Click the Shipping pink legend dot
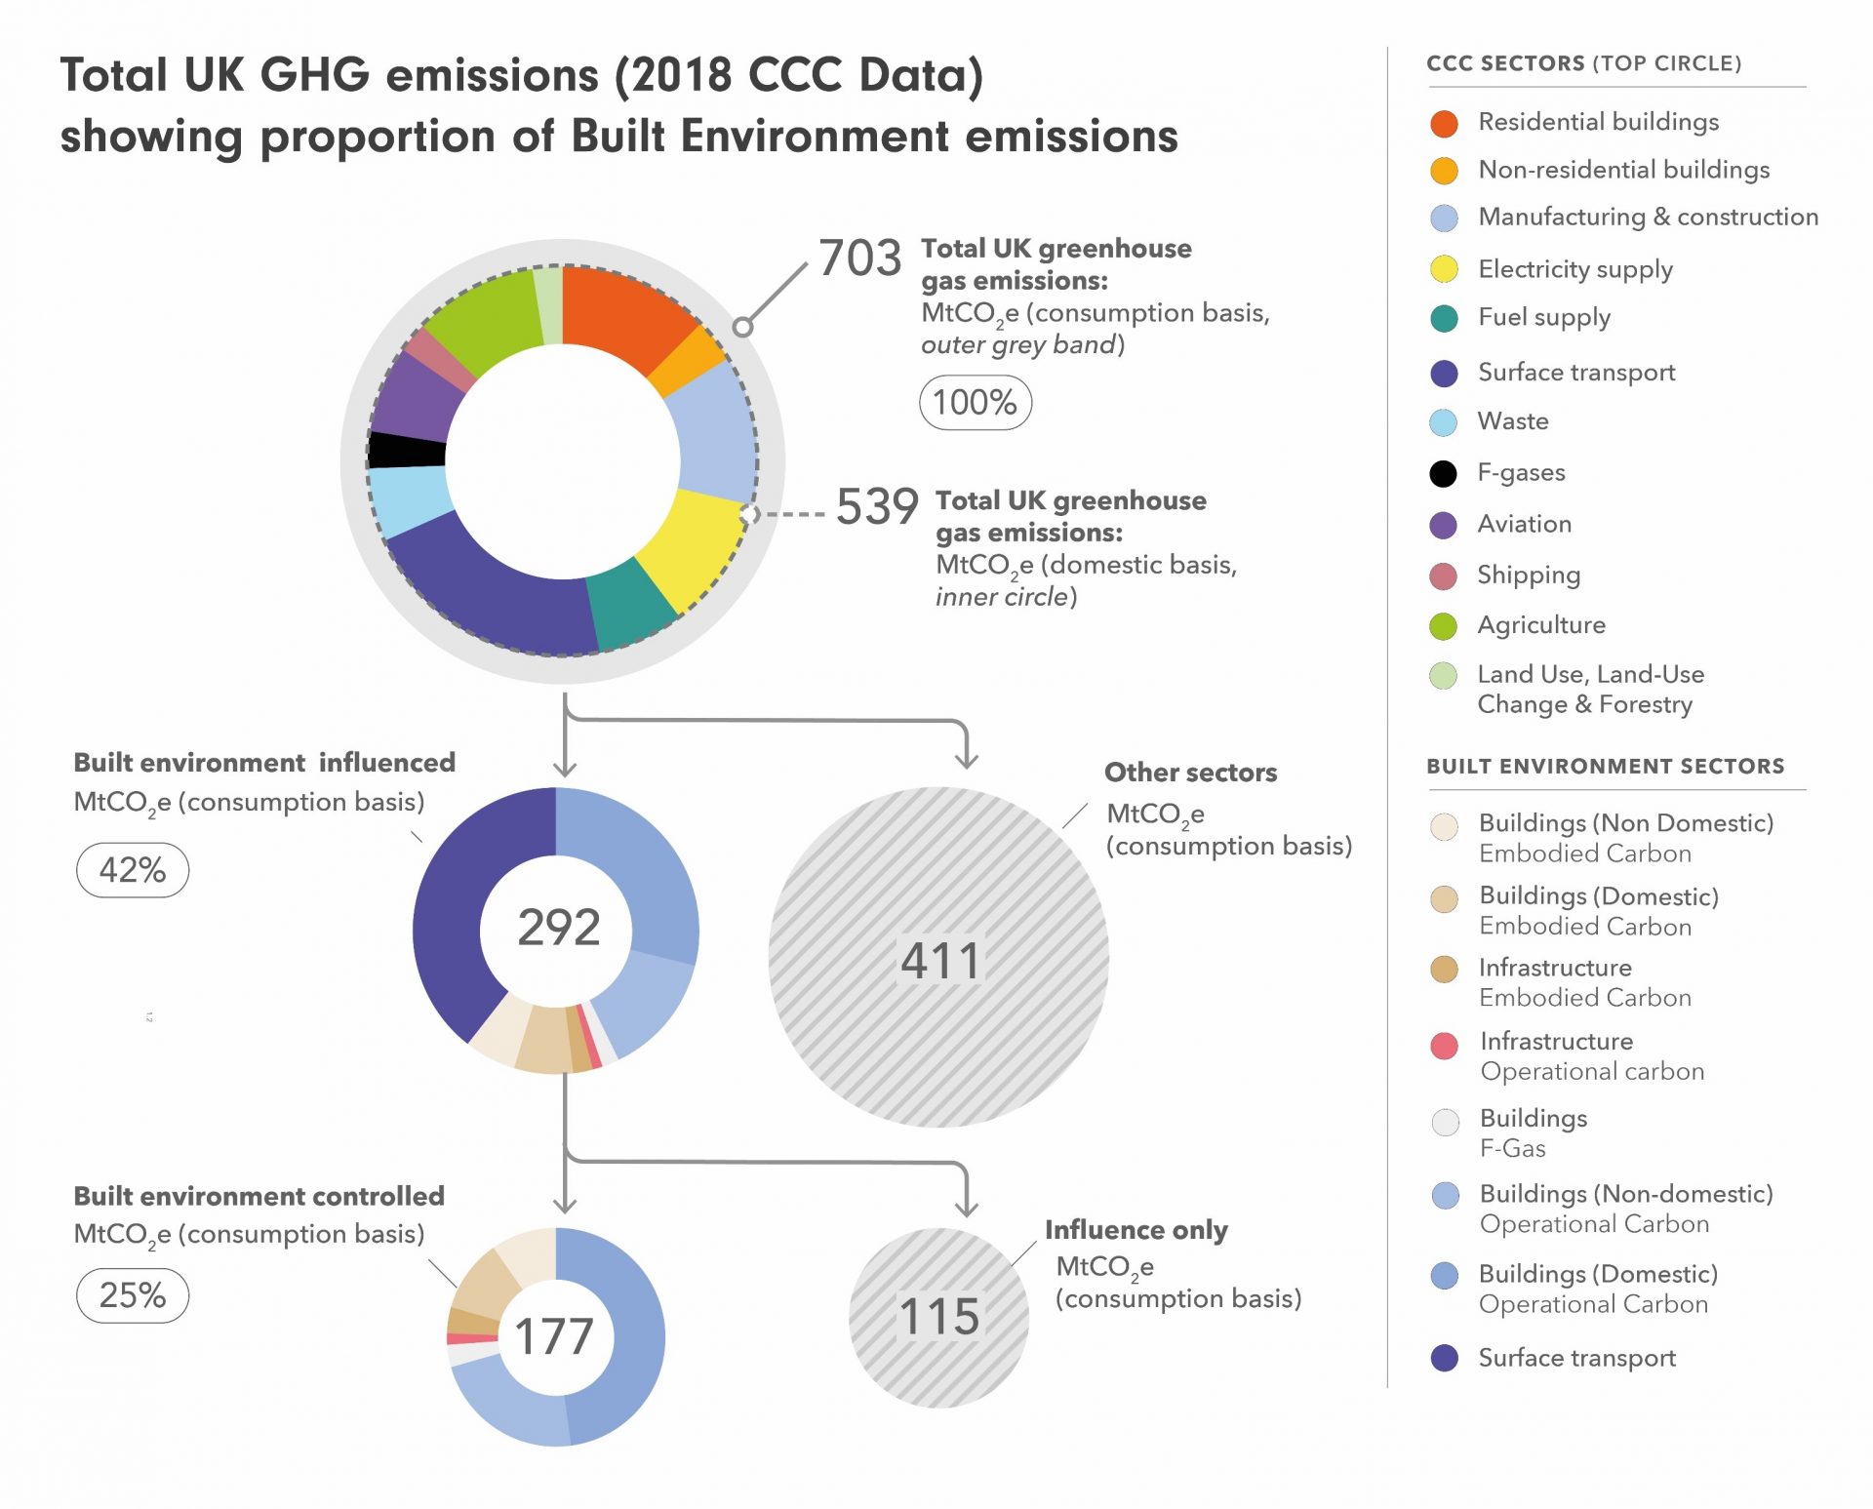The width and height of the screenshot is (1873, 1509). (1443, 576)
